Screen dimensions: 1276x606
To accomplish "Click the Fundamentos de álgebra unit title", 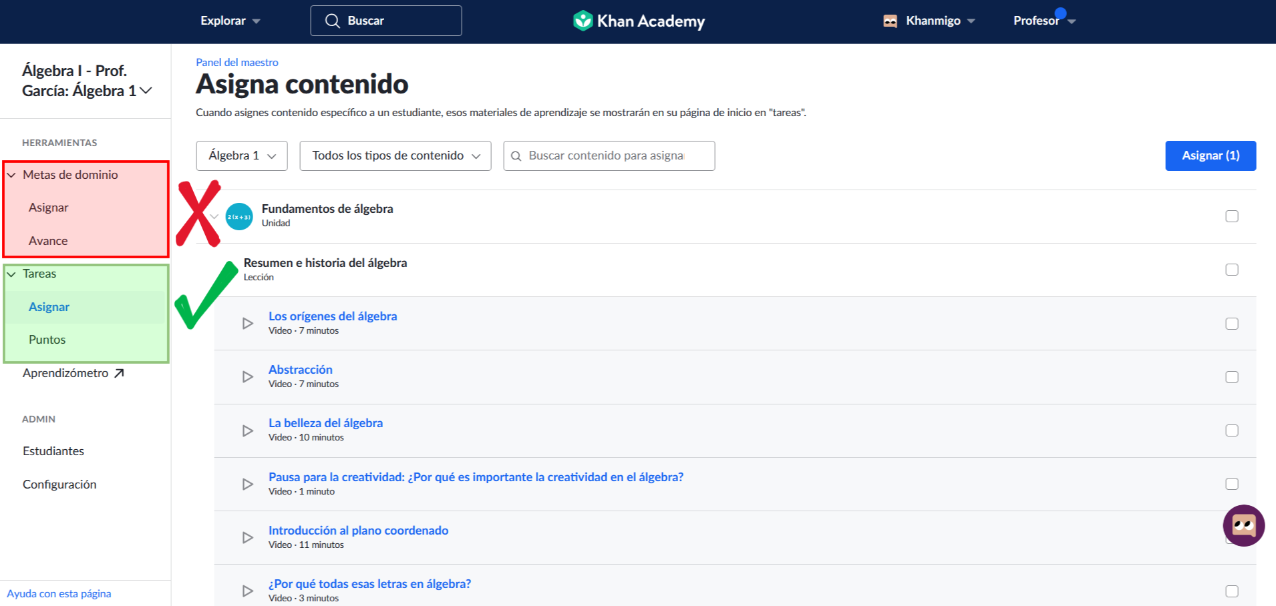I will tap(327, 209).
